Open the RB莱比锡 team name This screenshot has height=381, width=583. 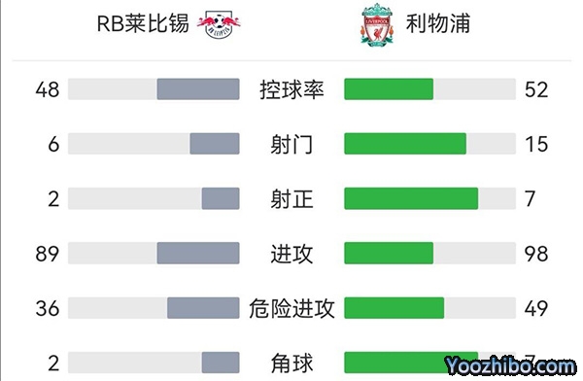click(143, 23)
